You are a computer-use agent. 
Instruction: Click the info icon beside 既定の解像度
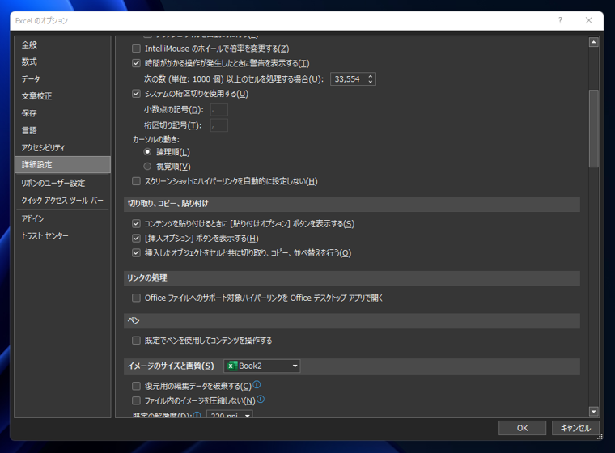[x=197, y=414]
